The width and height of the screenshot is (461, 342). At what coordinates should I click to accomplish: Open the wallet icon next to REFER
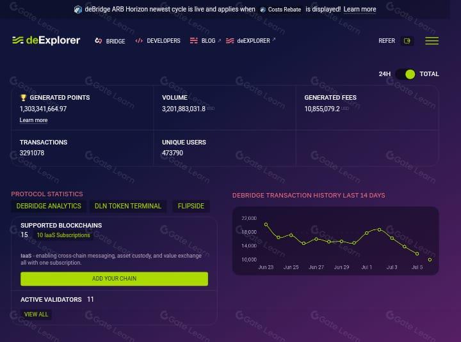tap(407, 41)
